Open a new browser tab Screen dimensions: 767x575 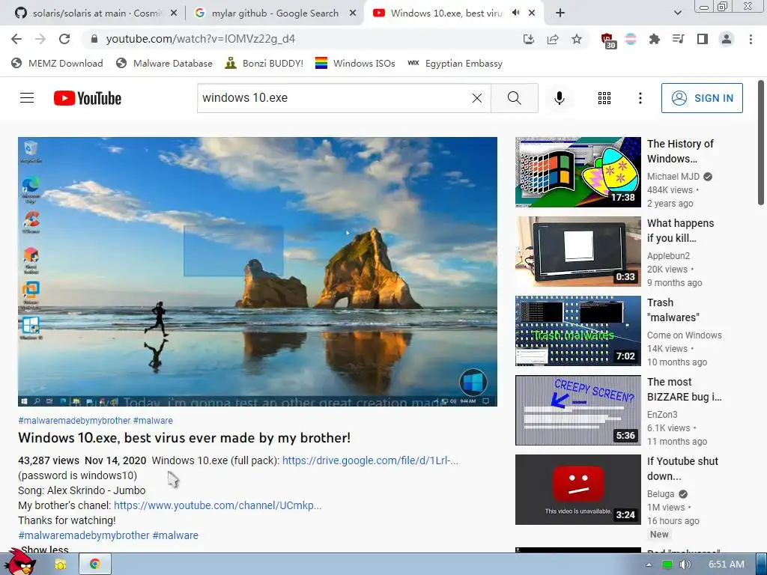(x=560, y=13)
